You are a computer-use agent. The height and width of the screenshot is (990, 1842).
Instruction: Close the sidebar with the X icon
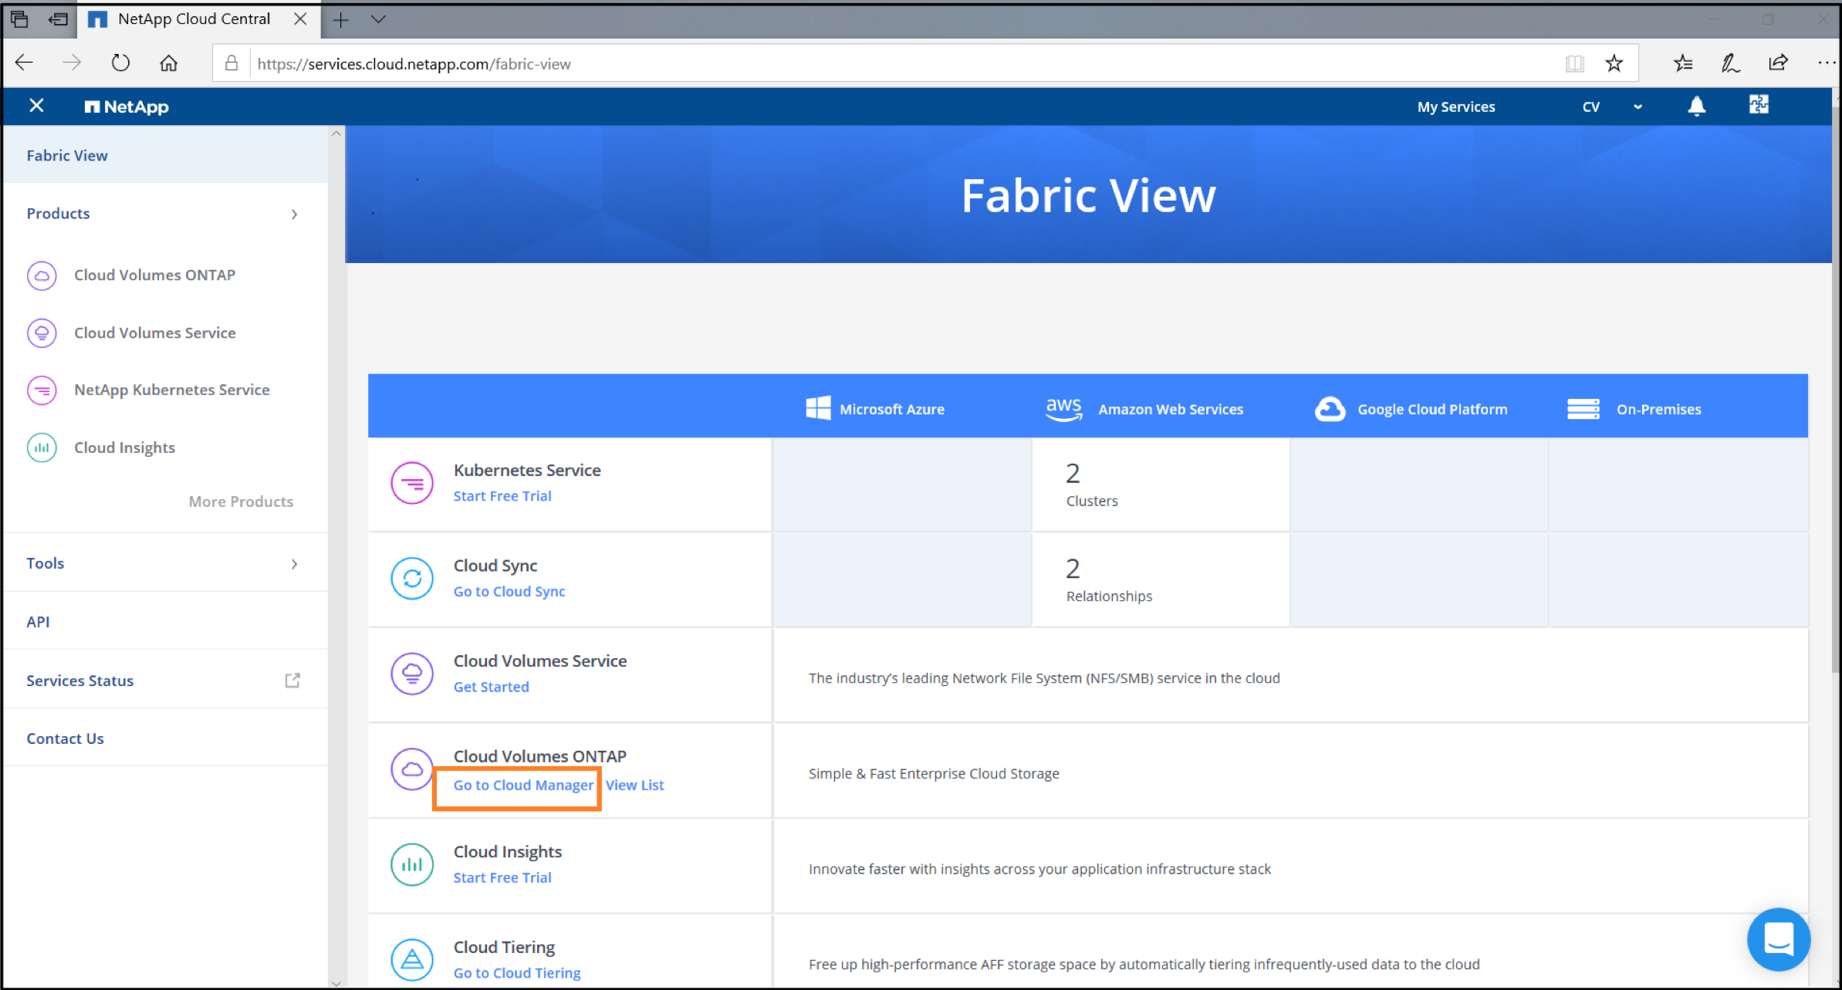(x=36, y=106)
